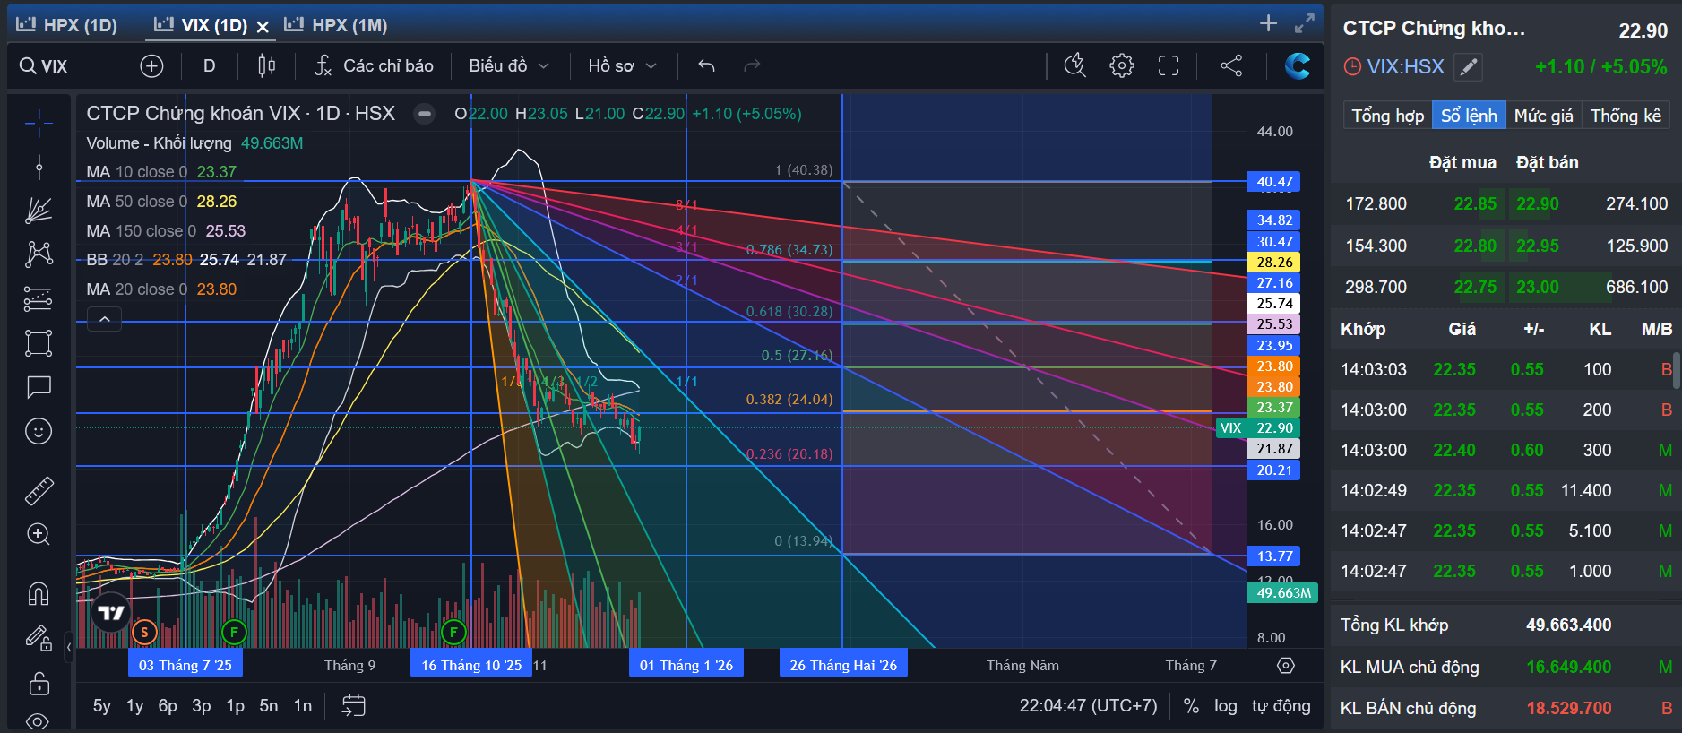Select the crosshair cursor tool

point(39,123)
